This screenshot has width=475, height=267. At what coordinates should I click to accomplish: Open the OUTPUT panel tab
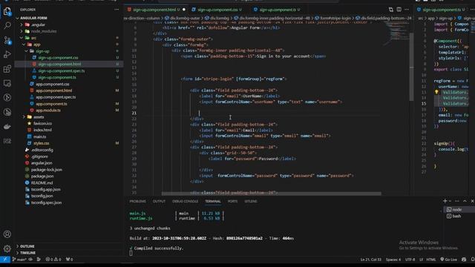(x=159, y=201)
